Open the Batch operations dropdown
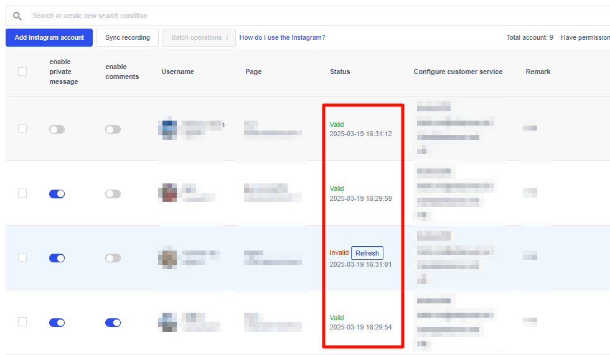The height and width of the screenshot is (355, 610). tap(199, 38)
